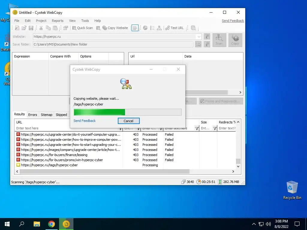Click the sitemap diagram toolbar icon
Screen dimensions: 307x230
pyautogui.click(x=159, y=28)
